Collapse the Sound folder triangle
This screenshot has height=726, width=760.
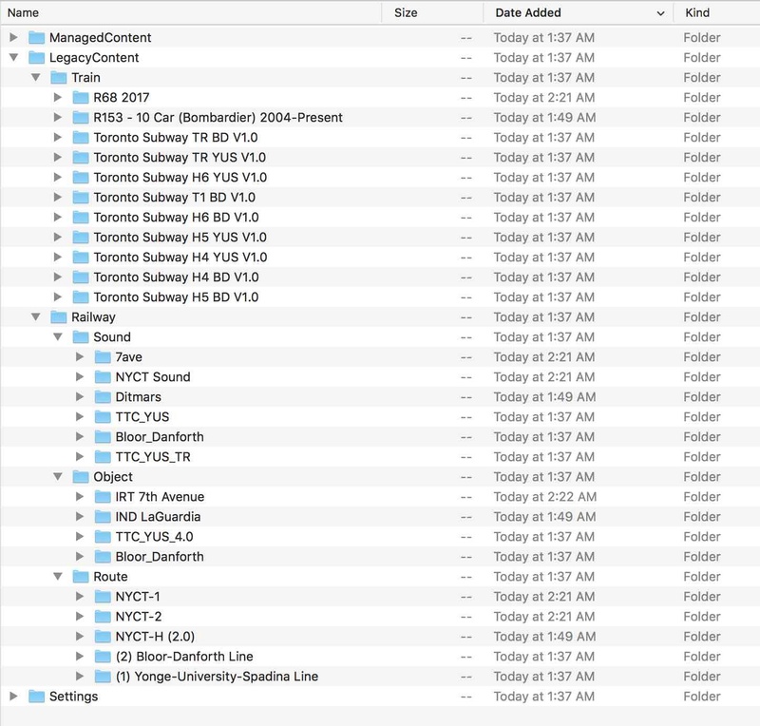(x=58, y=336)
